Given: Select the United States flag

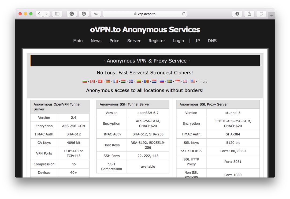Looking at the screenshot, I should coord(193,81).
